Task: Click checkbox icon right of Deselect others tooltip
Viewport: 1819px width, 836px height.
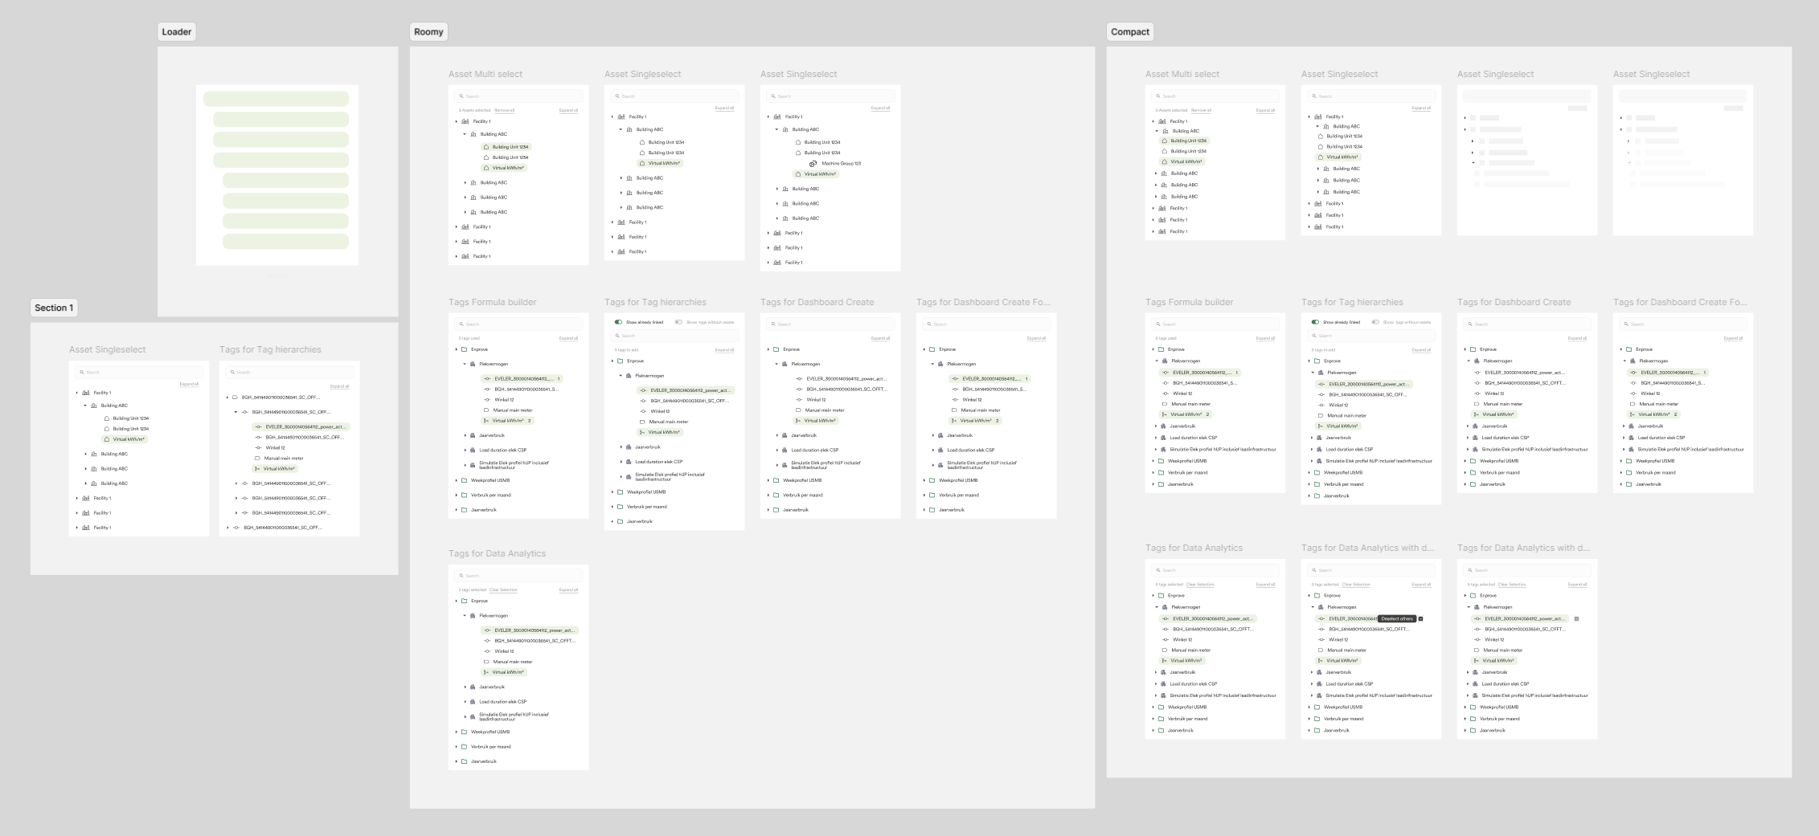Action: point(1420,619)
